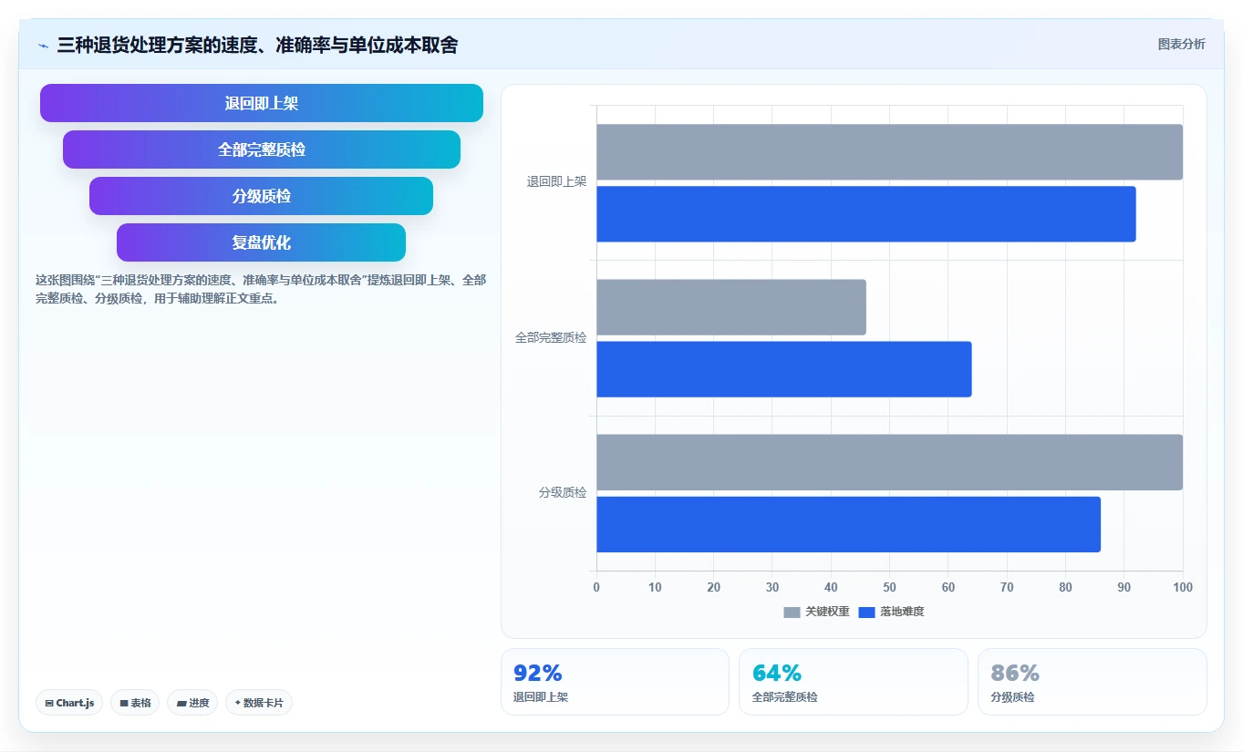Click the 进度 tag chip

[x=192, y=703]
